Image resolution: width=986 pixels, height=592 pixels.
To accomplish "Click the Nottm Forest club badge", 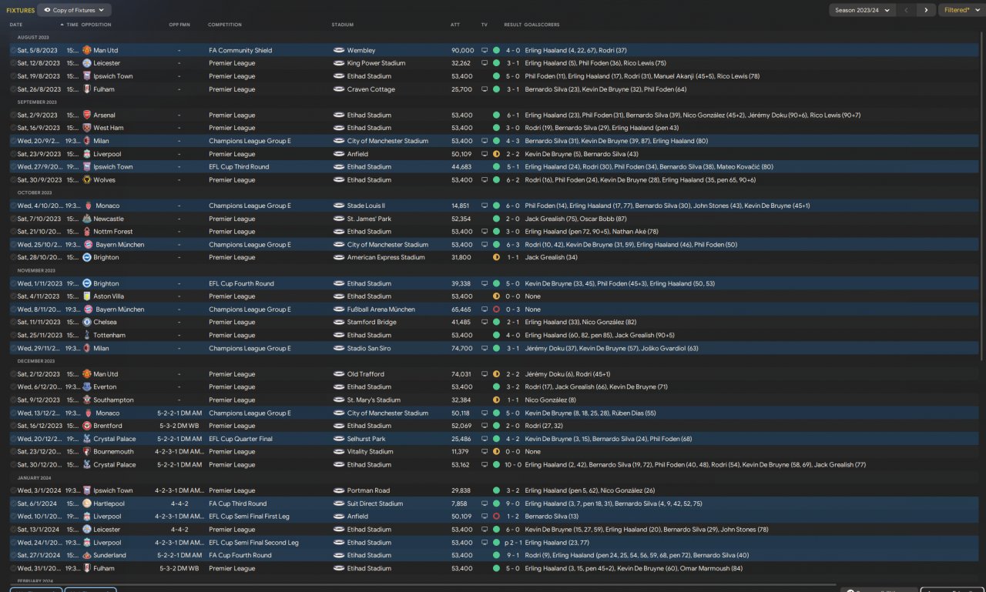I will [87, 232].
